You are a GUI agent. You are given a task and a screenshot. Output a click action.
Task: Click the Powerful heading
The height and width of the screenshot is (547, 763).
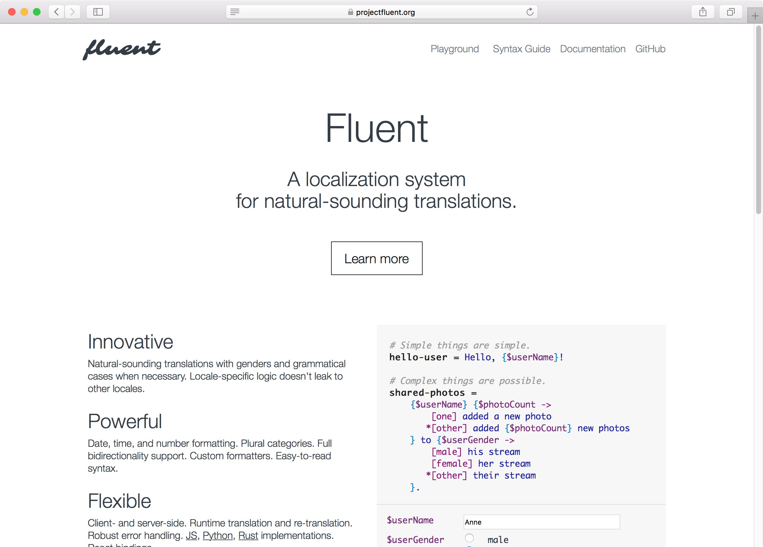point(125,421)
